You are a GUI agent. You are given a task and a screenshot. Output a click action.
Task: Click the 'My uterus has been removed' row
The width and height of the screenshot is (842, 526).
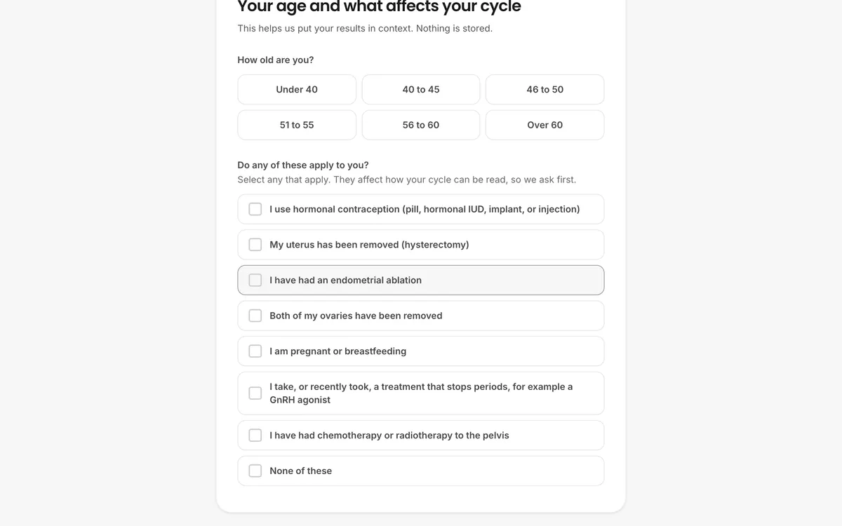(421, 245)
